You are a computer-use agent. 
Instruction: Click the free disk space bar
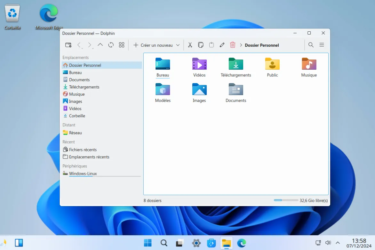tap(286, 200)
